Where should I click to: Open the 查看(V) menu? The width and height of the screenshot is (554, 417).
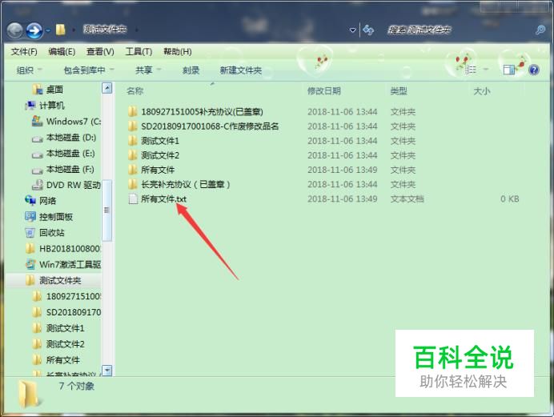[100, 52]
